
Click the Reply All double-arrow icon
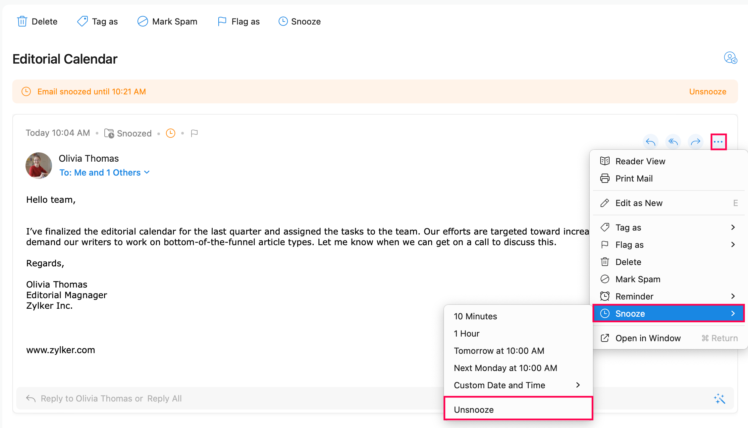[673, 142]
